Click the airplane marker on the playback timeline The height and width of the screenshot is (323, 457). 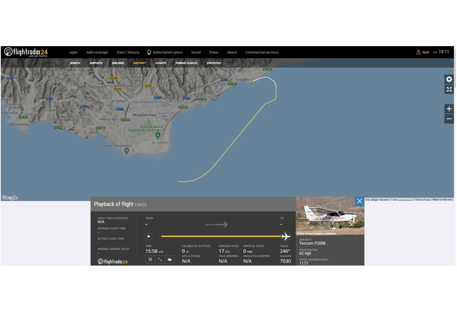286,236
